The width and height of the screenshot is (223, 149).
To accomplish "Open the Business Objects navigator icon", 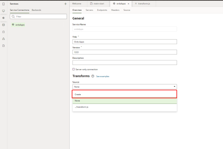I will click(x=4, y=25).
